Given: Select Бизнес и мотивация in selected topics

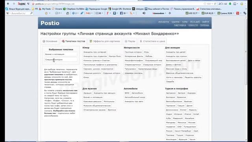Looking at the screenshot, I should [61, 54].
